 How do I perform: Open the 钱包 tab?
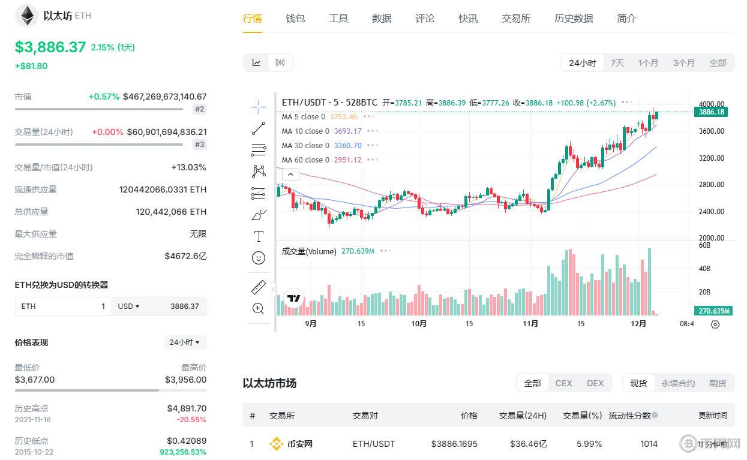295,19
